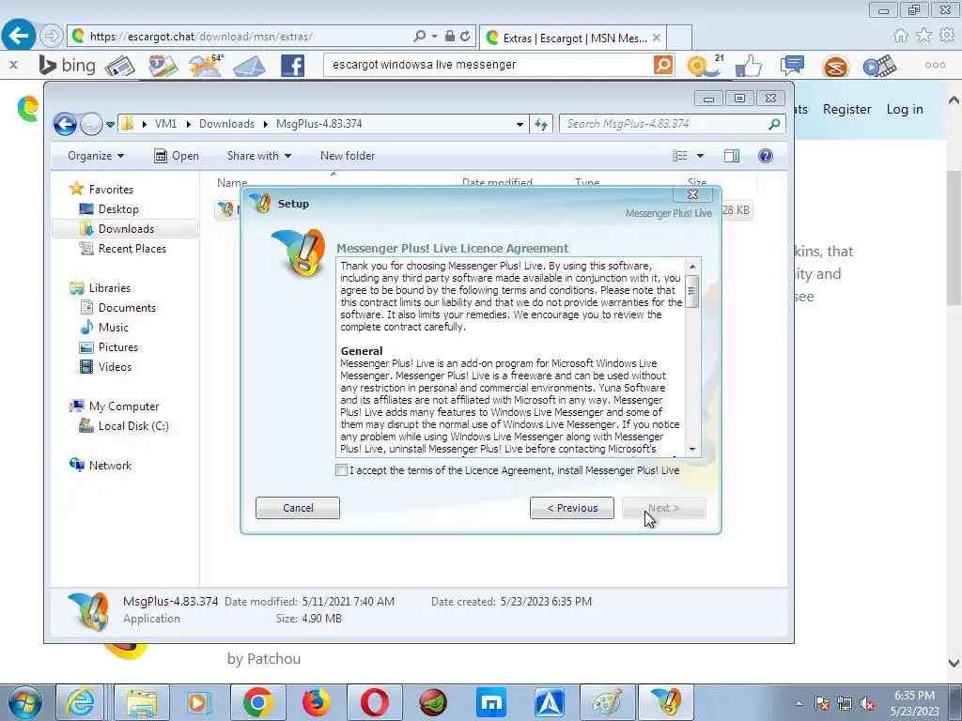The height and width of the screenshot is (721, 962).
Task: Click the bing logo in toolbar
Action: [67, 65]
